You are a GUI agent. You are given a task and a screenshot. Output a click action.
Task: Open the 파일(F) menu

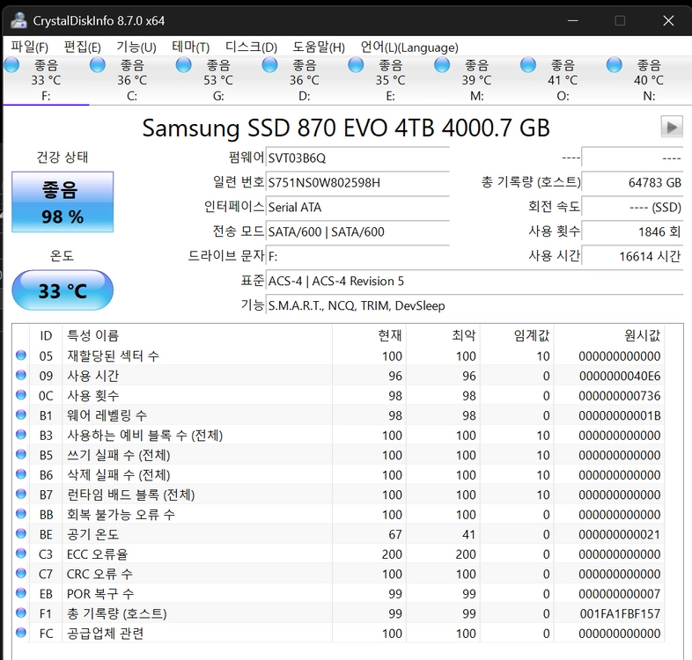tap(29, 47)
